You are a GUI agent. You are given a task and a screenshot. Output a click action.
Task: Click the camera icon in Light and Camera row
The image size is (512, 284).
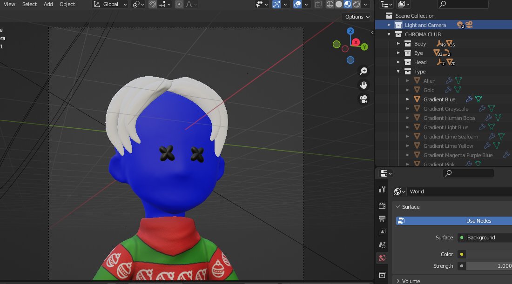[469, 25]
